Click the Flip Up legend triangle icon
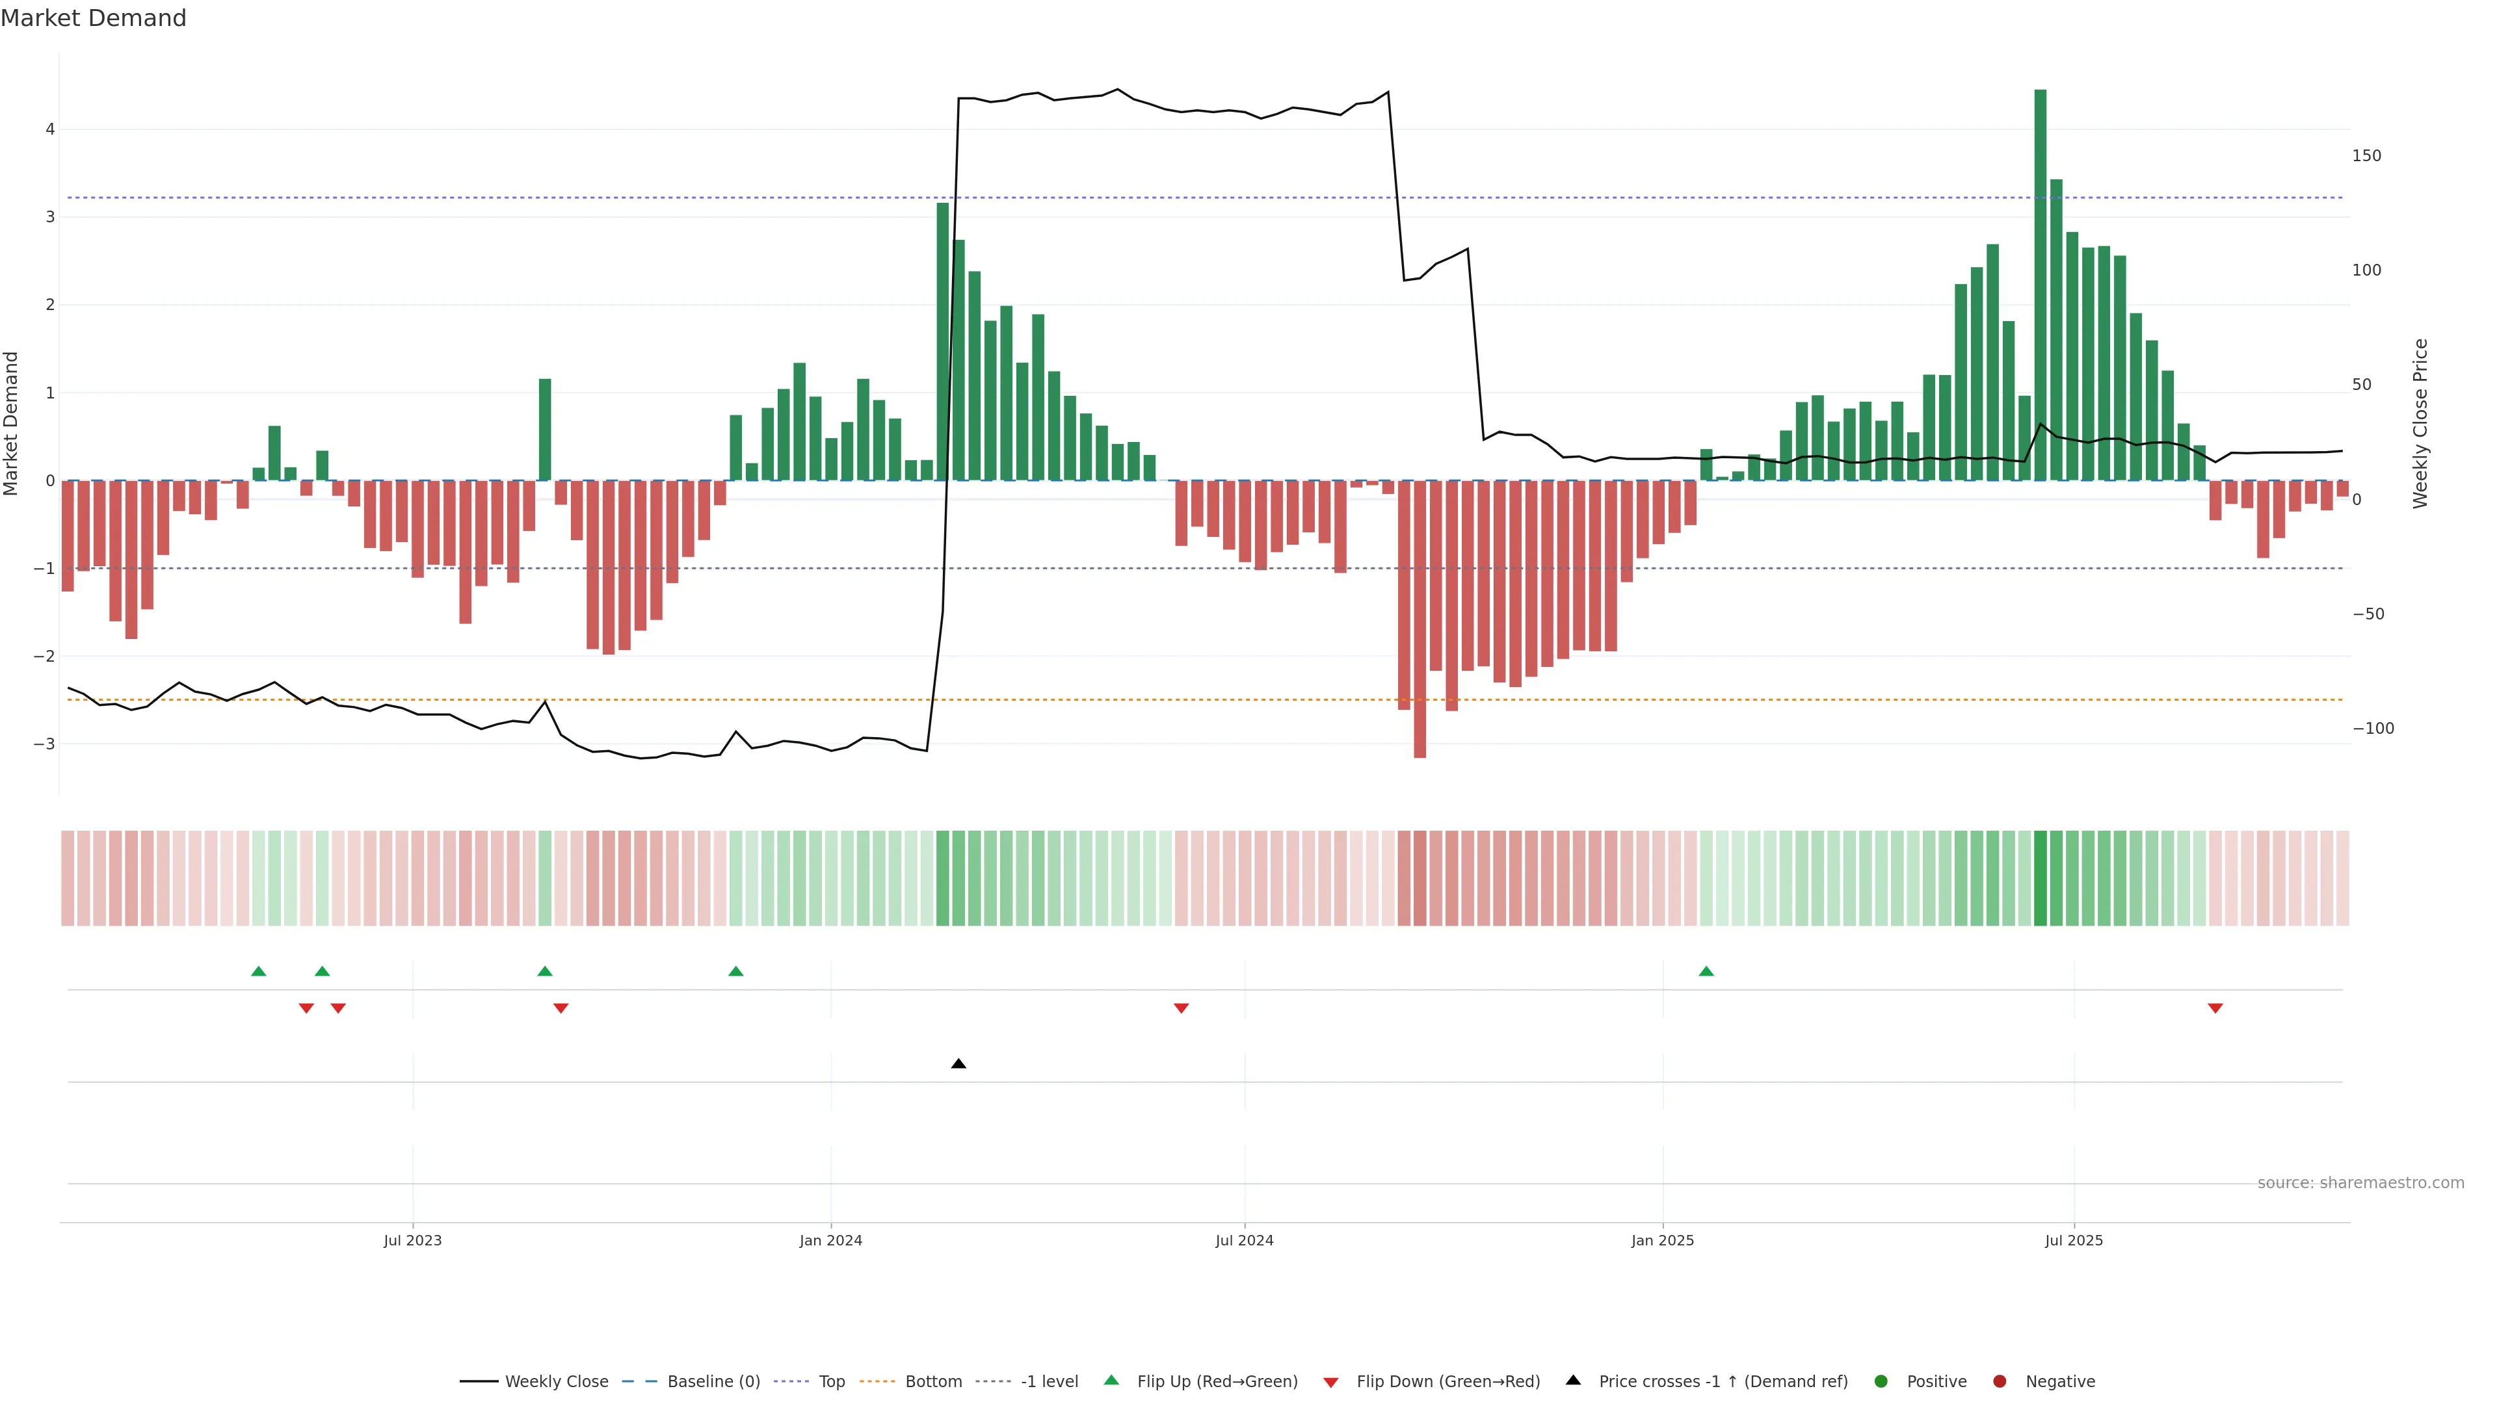Screen dimensions: 2497x1404 pos(1112,1380)
